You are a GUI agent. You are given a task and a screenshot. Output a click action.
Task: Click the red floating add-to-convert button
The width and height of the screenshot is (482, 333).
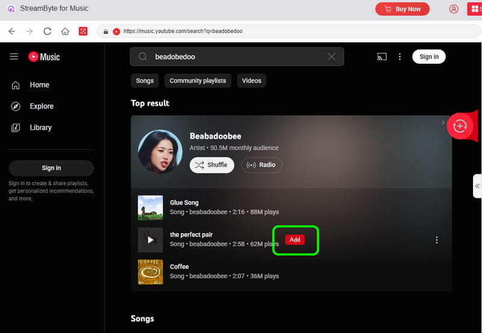460,126
